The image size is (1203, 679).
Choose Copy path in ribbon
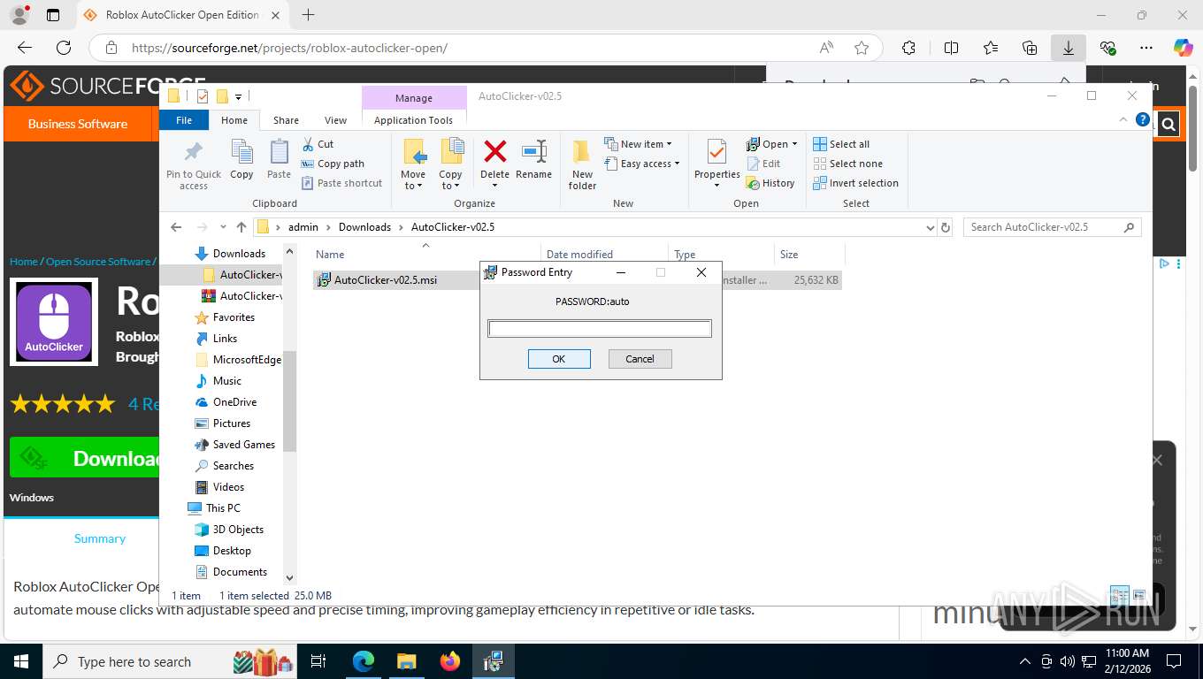pos(333,164)
